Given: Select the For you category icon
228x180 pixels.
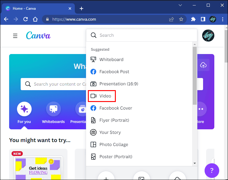Looking at the screenshot, I should pyautogui.click(x=24, y=109).
